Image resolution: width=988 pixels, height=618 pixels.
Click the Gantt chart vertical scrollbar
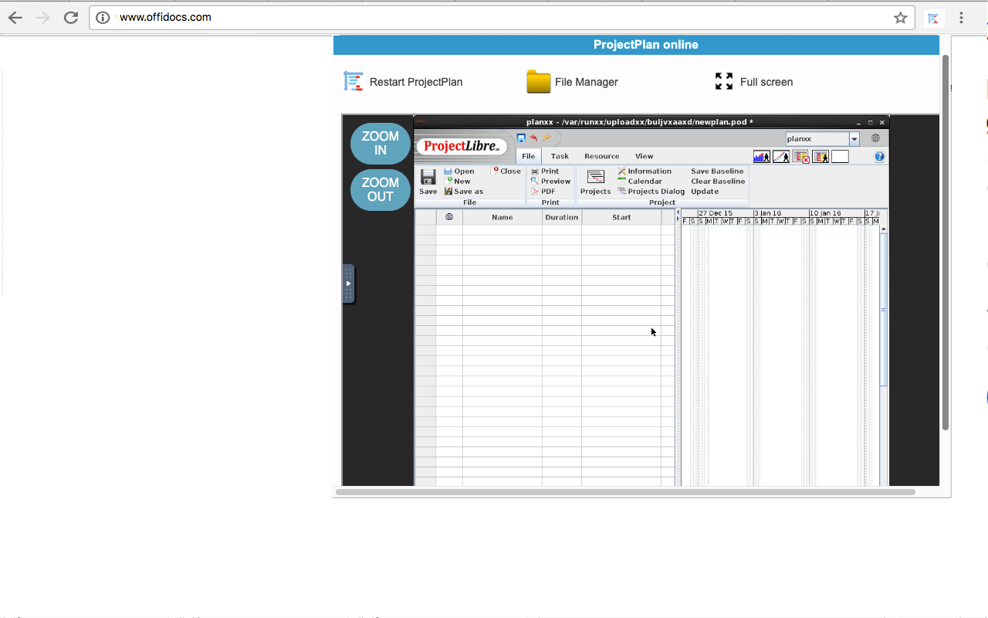(884, 309)
